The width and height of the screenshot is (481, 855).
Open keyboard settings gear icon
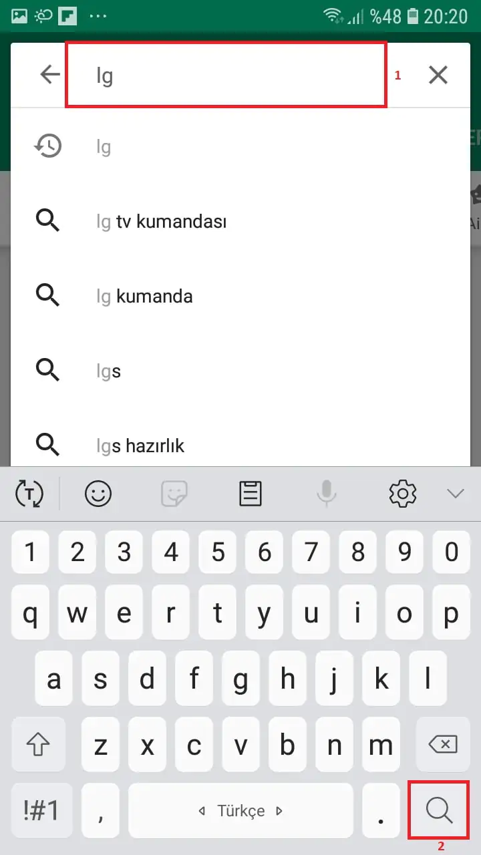coord(403,494)
